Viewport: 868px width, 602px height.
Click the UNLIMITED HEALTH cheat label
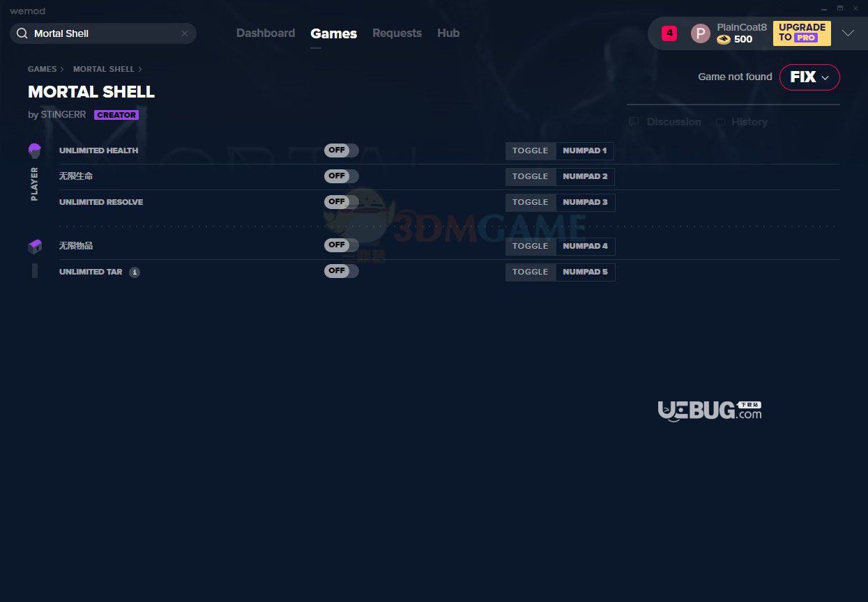pos(99,150)
